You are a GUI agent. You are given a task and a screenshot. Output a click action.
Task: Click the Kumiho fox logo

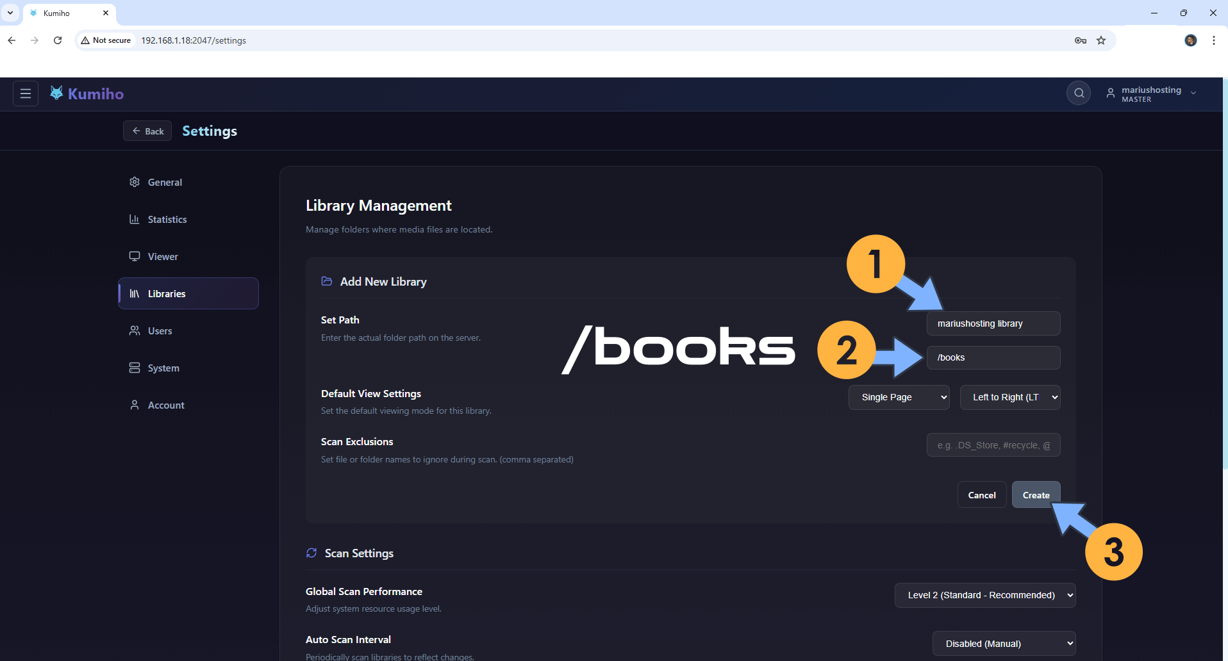click(x=56, y=94)
